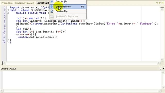Click the Execute File icon
Image resolution: width=165 pixels, height=93 pixels.
52,11
